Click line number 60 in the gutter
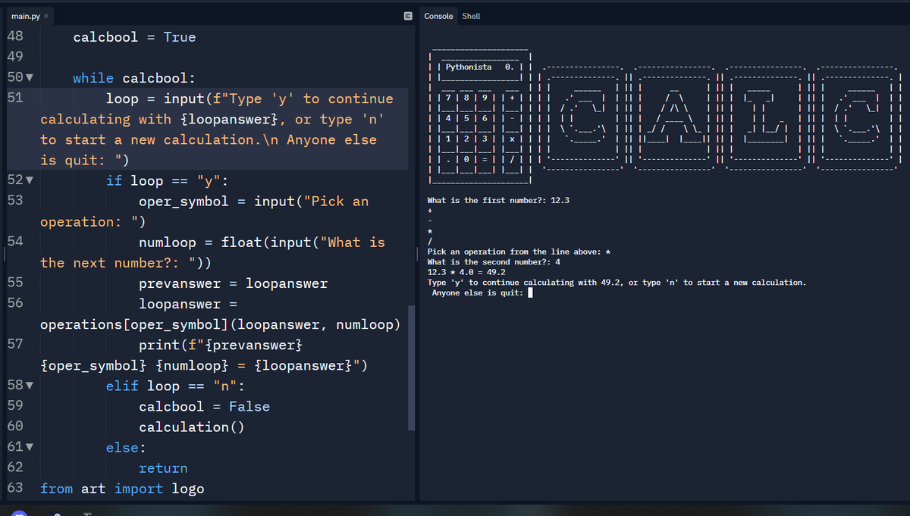Screen dimensions: 910x516 point(15,427)
